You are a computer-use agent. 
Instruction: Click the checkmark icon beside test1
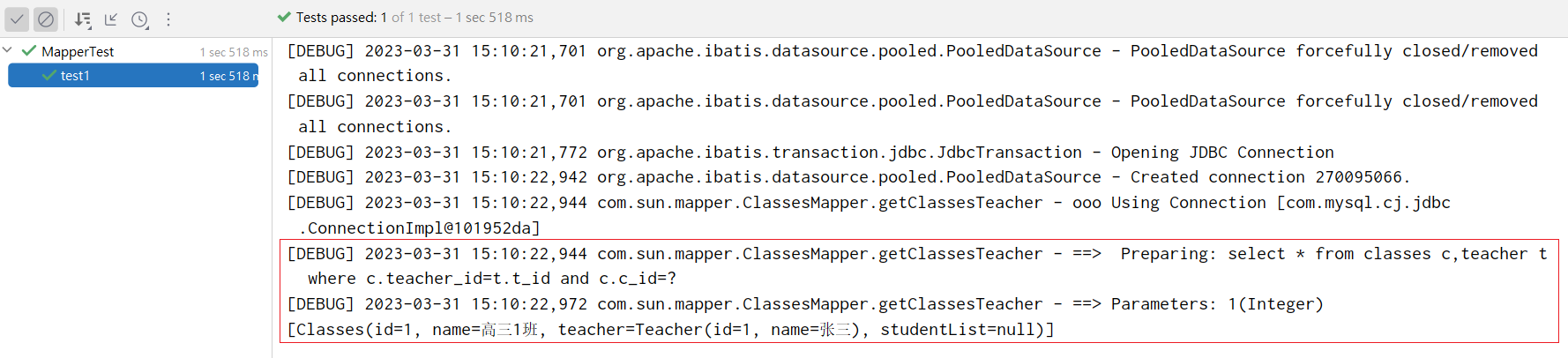click(x=49, y=76)
